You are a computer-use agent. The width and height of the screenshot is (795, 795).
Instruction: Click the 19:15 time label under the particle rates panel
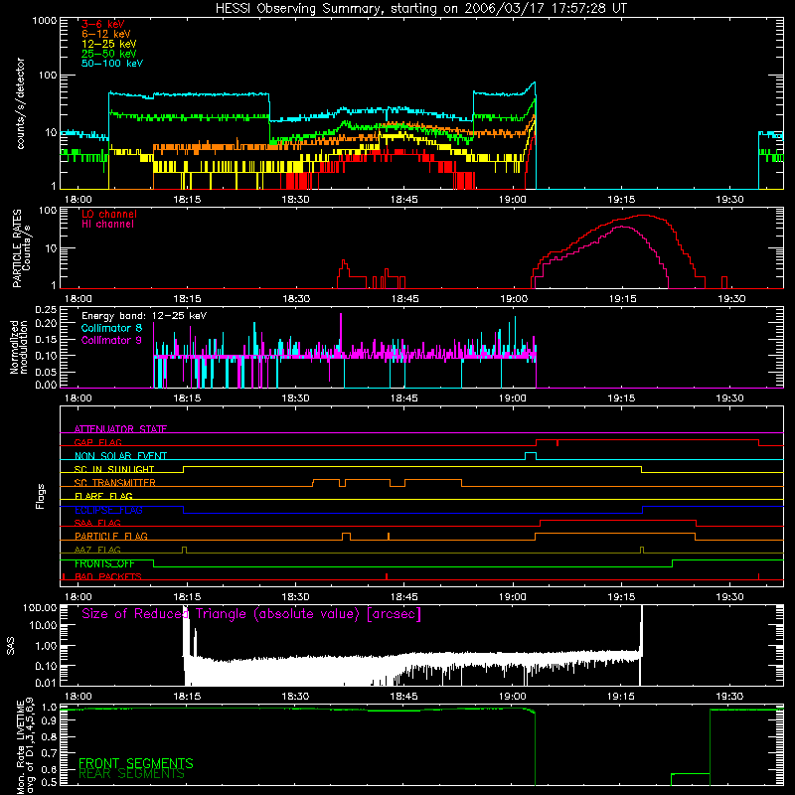pyautogui.click(x=622, y=299)
